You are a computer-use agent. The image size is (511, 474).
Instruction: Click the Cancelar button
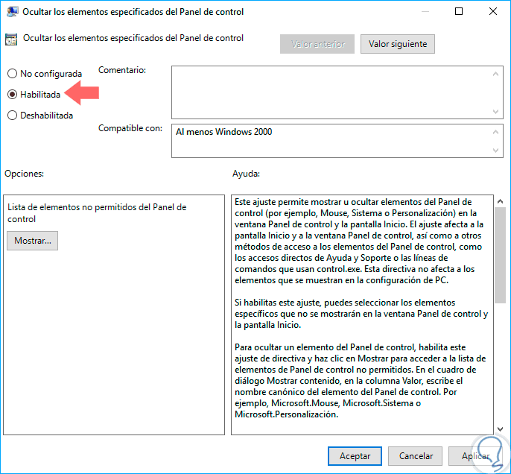click(416, 456)
